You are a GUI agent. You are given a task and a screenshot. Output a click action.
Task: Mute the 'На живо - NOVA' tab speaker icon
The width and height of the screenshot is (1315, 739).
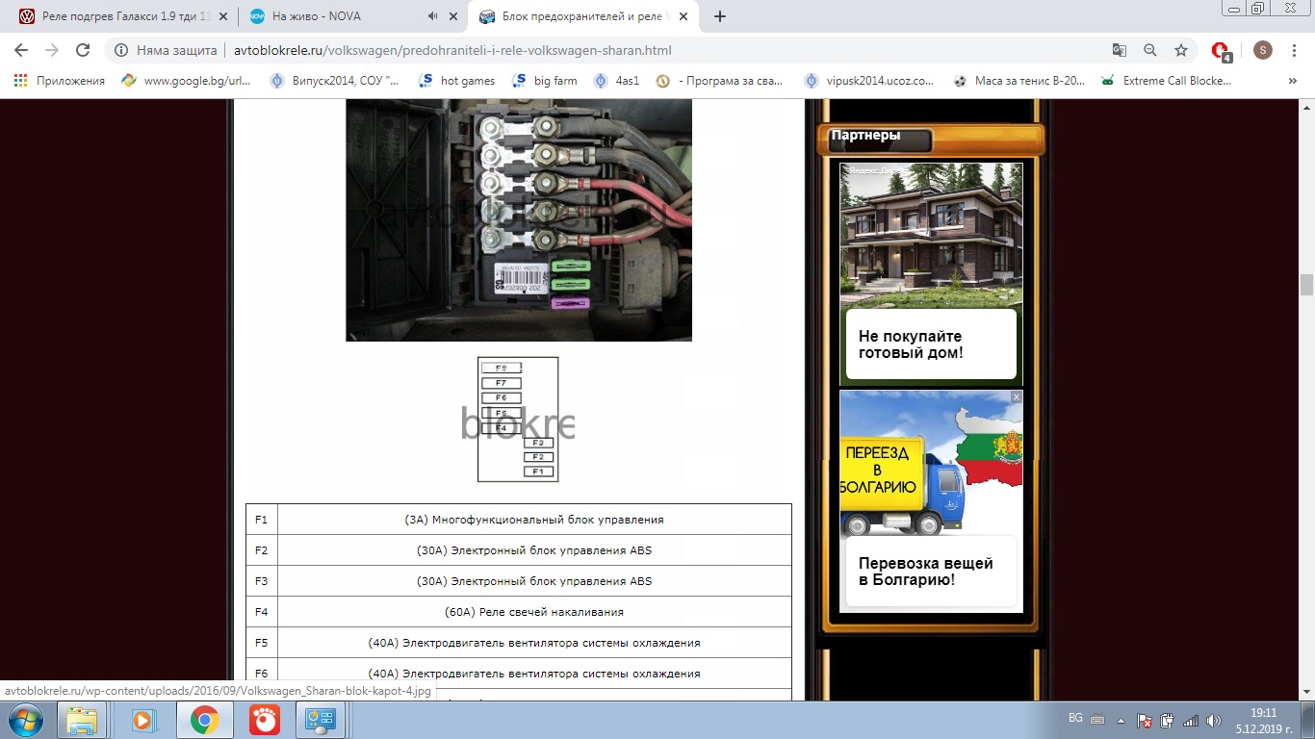(432, 16)
